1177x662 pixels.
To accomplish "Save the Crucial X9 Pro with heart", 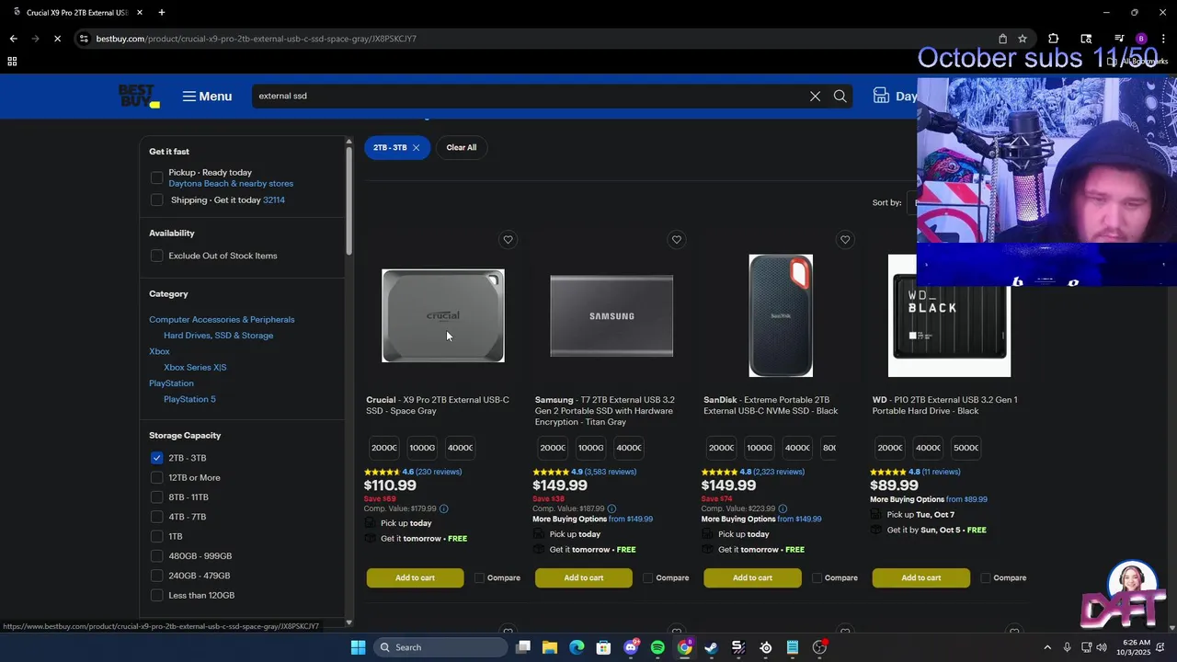I will click(x=508, y=240).
